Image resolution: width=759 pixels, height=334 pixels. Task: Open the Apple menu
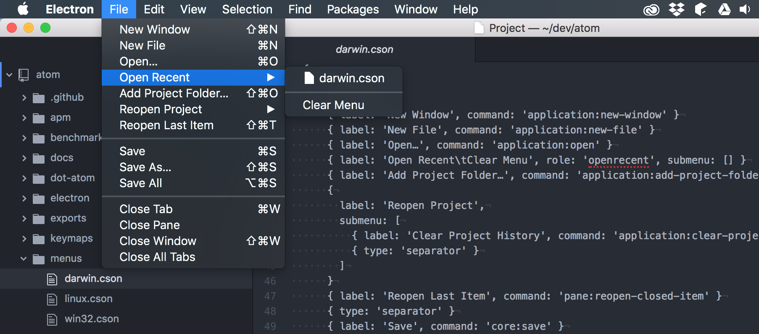point(23,9)
